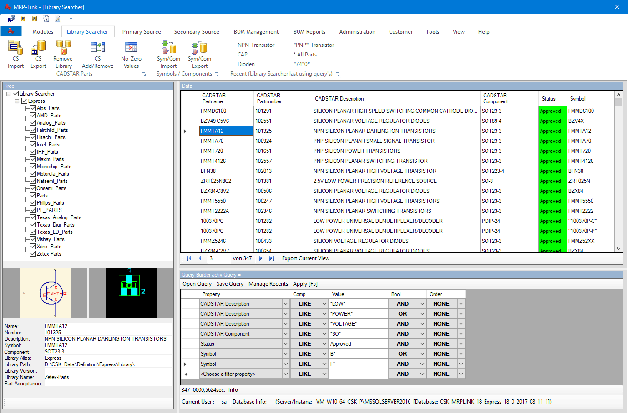Click empty Value field in last filter row

tap(358, 374)
